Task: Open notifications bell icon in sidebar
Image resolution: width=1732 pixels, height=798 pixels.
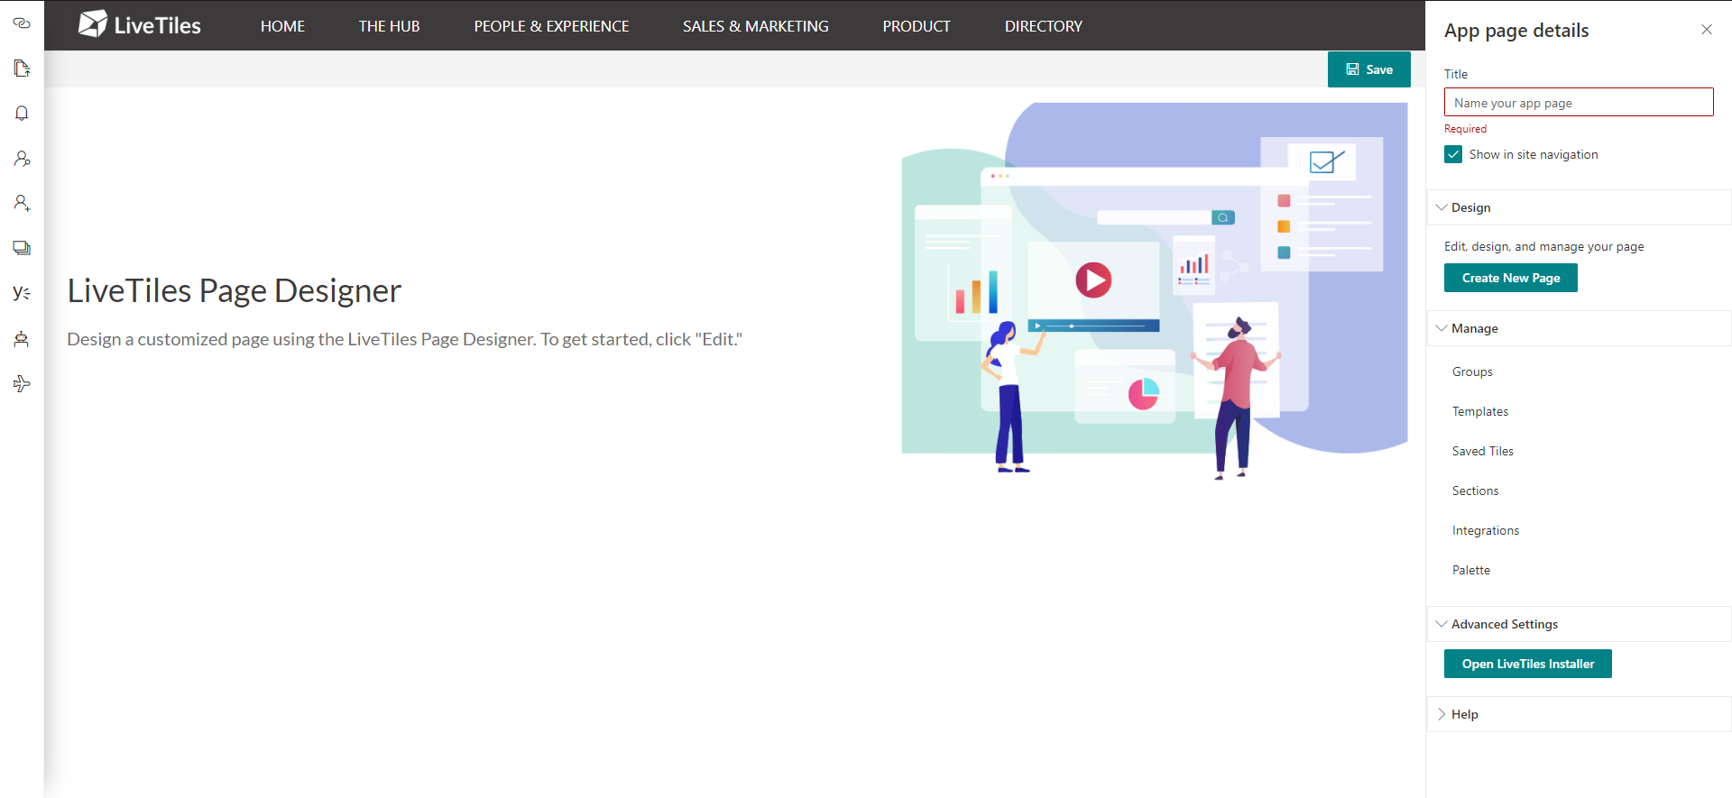Action: [22, 114]
